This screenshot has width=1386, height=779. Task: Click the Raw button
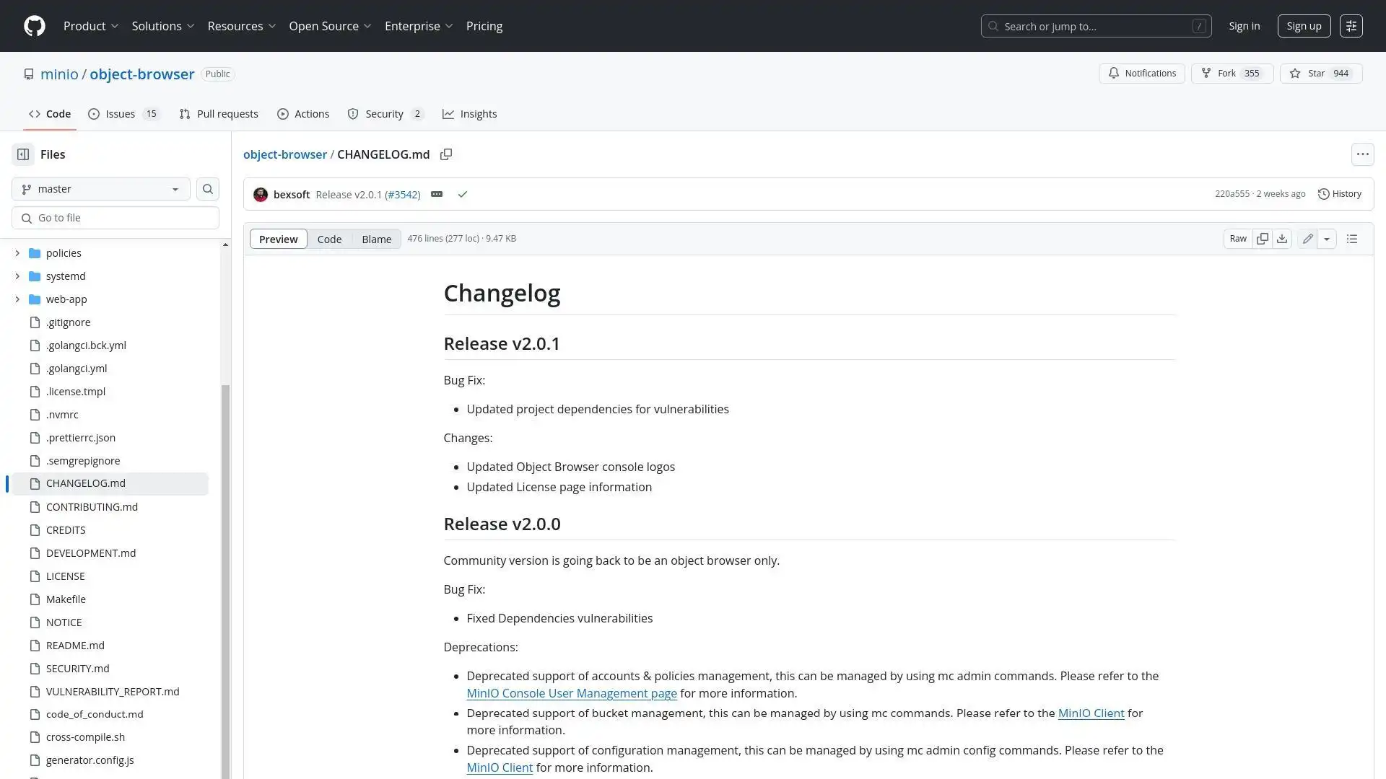coord(1238,239)
